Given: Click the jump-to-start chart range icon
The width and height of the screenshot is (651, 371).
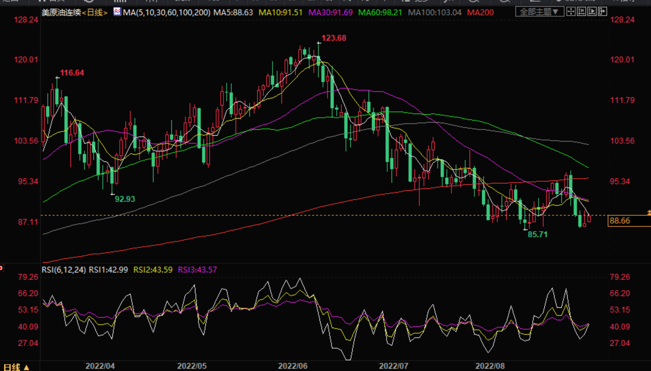Looking at the screenshot, I should pos(582,12).
